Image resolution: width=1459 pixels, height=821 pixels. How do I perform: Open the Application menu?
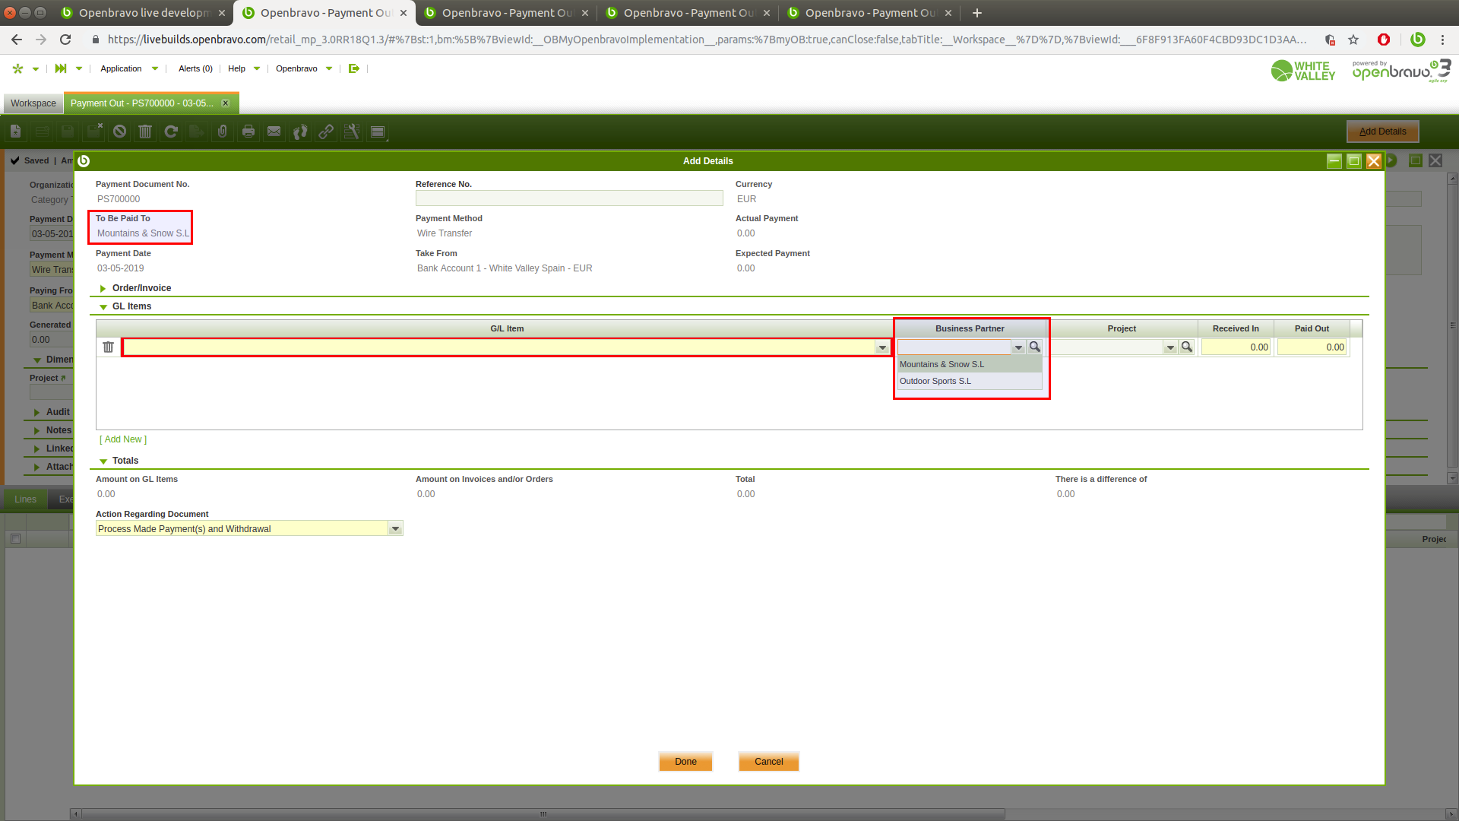(122, 68)
